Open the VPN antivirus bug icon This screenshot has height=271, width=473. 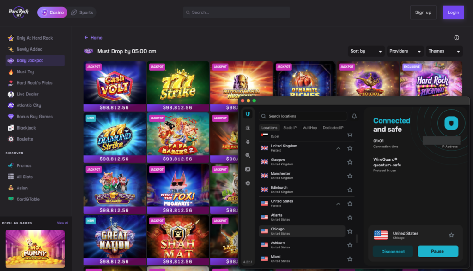coord(248,141)
